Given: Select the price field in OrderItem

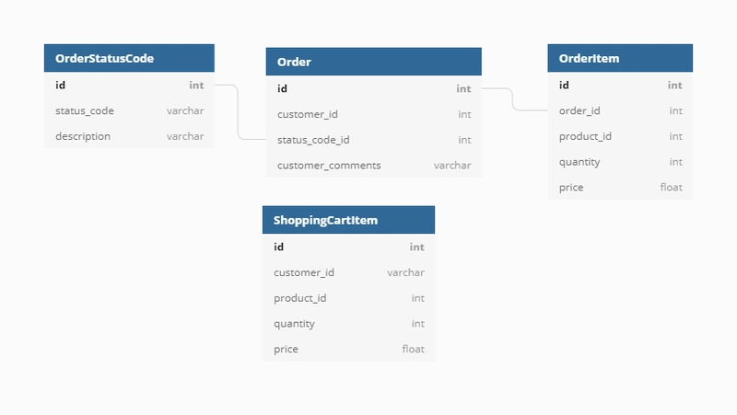Looking at the screenshot, I should click(620, 188).
